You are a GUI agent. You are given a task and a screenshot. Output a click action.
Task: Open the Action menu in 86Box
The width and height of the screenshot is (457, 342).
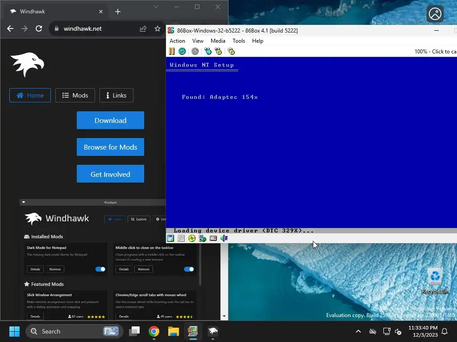(177, 41)
